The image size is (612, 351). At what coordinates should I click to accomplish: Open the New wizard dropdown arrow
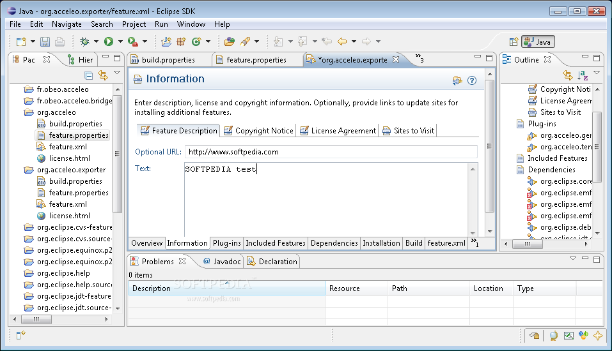(33, 41)
